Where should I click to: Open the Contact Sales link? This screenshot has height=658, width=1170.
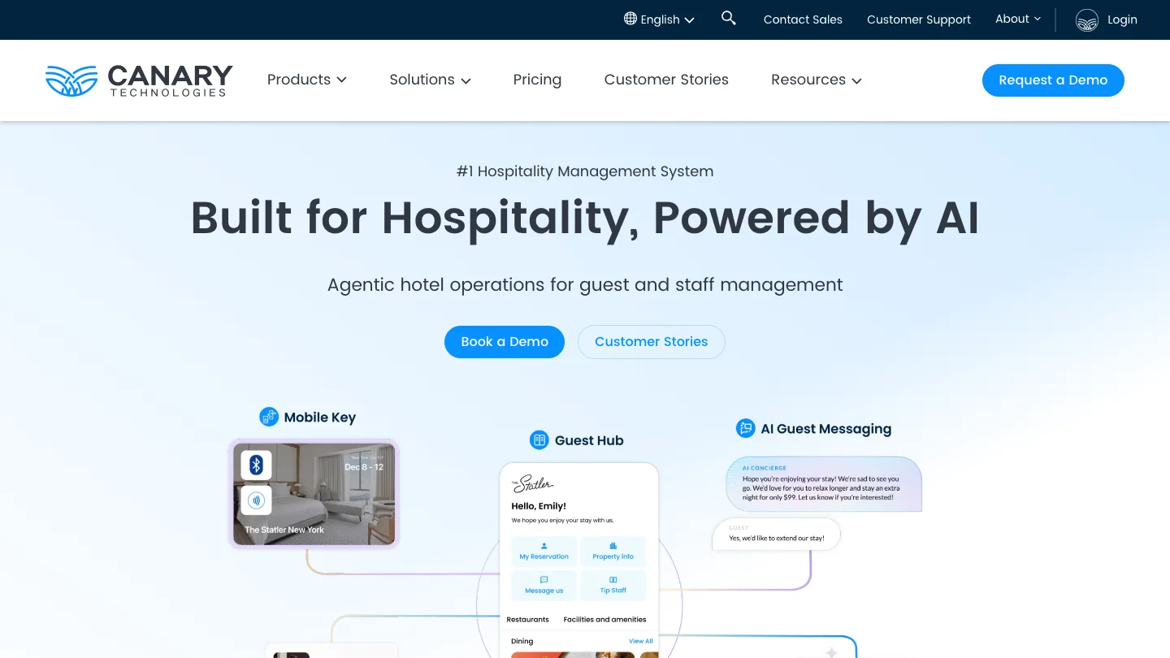[803, 19]
